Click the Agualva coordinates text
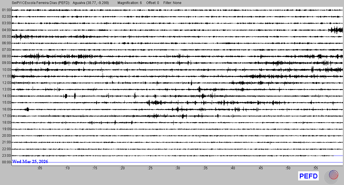This screenshot has width=344, height=185. pos(91,3)
